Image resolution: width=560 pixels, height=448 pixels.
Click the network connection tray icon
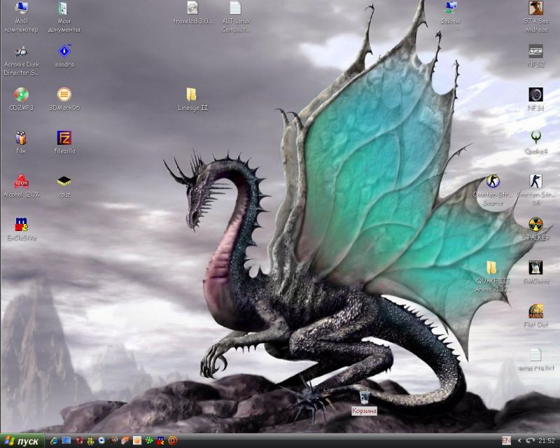click(530, 441)
